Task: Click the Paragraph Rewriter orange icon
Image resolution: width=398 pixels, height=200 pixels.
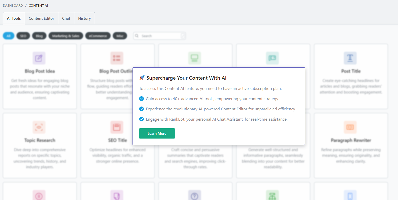Action: (x=350, y=127)
